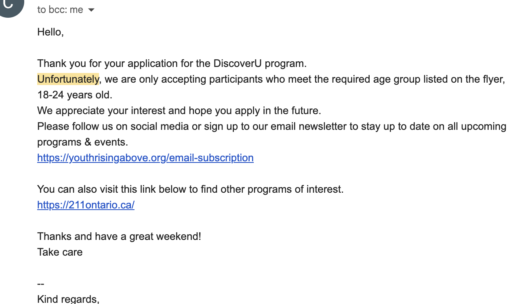Image resolution: width=530 pixels, height=304 pixels.
Task: Expand recipient details arrow beside "bcc: me"
Action: tap(91, 10)
